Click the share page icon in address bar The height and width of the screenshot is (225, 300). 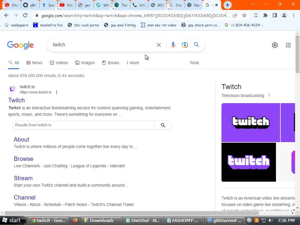tap(235, 16)
